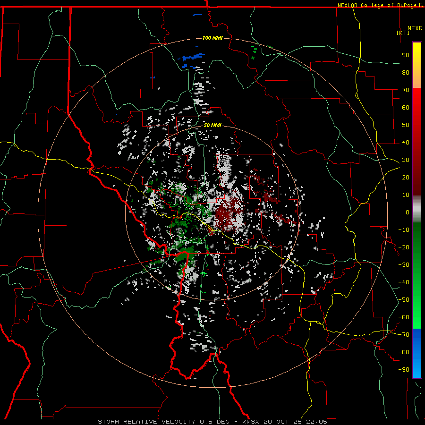Select the -10 value on velocity scale
Screen dimensions: 425x425
click(404, 230)
